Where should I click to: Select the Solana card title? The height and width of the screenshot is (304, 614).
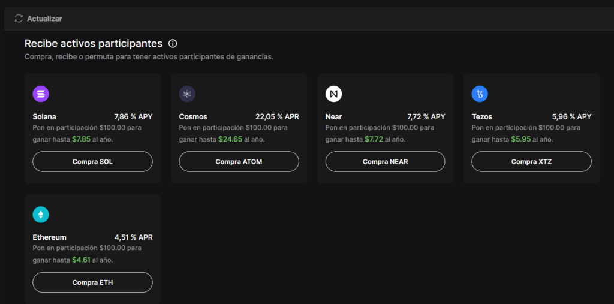click(44, 117)
